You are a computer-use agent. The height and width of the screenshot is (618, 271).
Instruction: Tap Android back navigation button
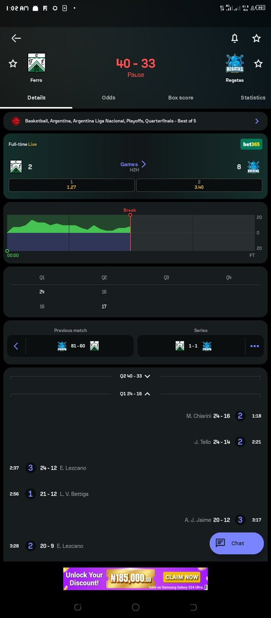point(193,607)
